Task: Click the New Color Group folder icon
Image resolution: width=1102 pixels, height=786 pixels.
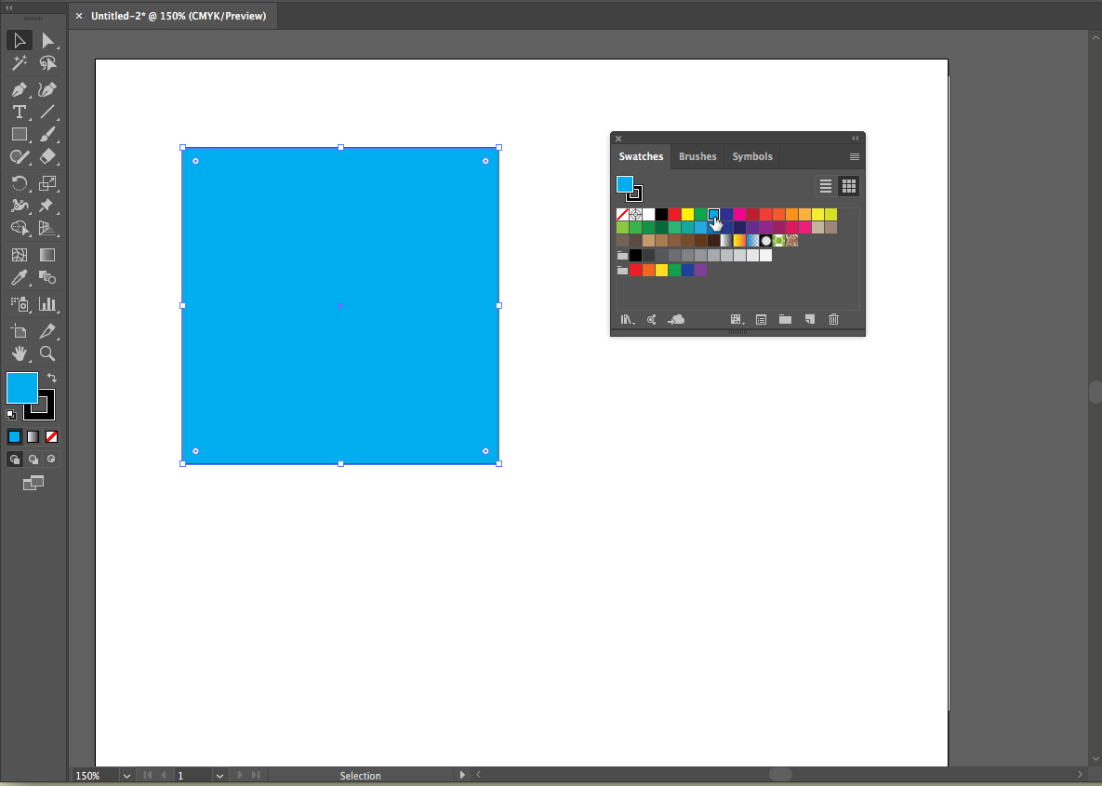Action: click(785, 319)
